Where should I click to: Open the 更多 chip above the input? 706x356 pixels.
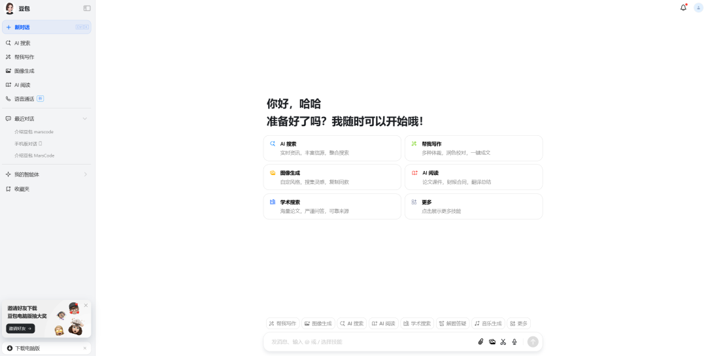pyautogui.click(x=518, y=323)
